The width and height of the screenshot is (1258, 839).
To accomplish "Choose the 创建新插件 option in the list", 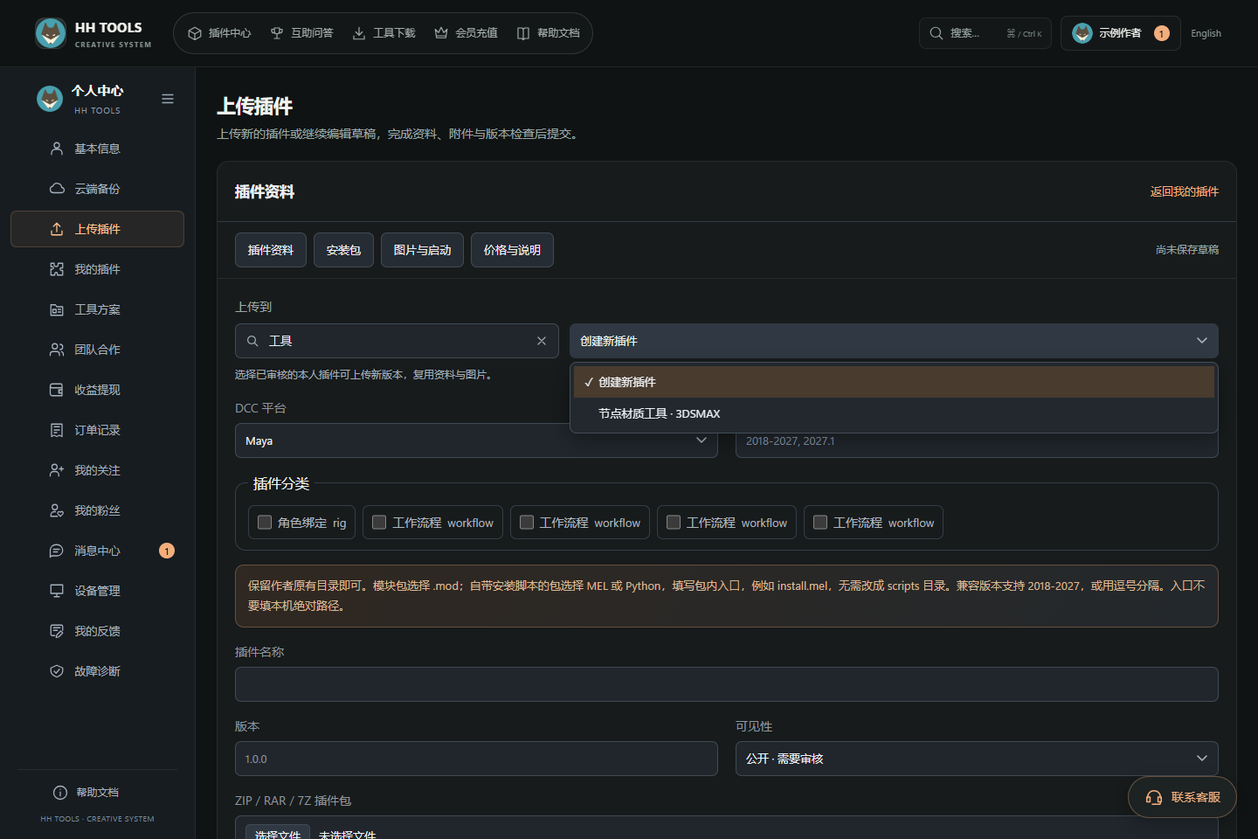I will [x=894, y=382].
